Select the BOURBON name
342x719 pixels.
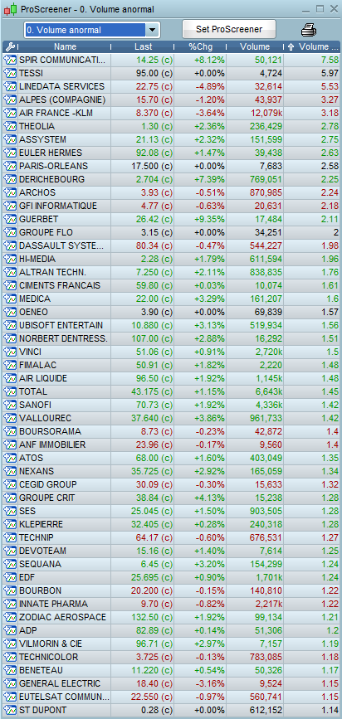40,591
